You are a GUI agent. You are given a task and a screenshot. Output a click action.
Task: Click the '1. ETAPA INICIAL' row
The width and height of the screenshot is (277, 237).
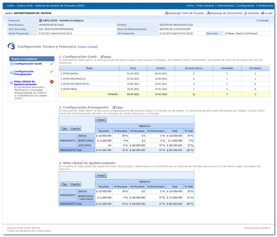(x=164, y=74)
